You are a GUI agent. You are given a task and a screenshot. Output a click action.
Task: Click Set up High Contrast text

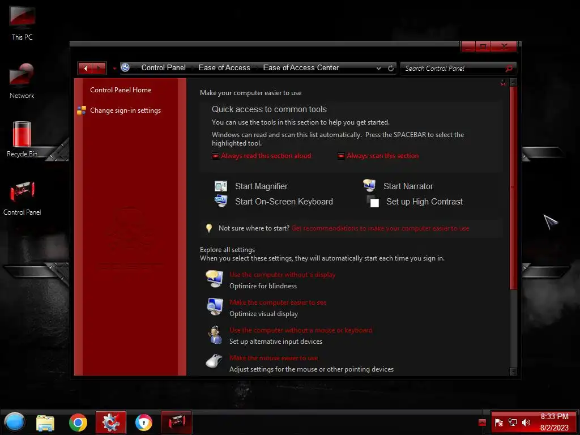pyautogui.click(x=424, y=202)
